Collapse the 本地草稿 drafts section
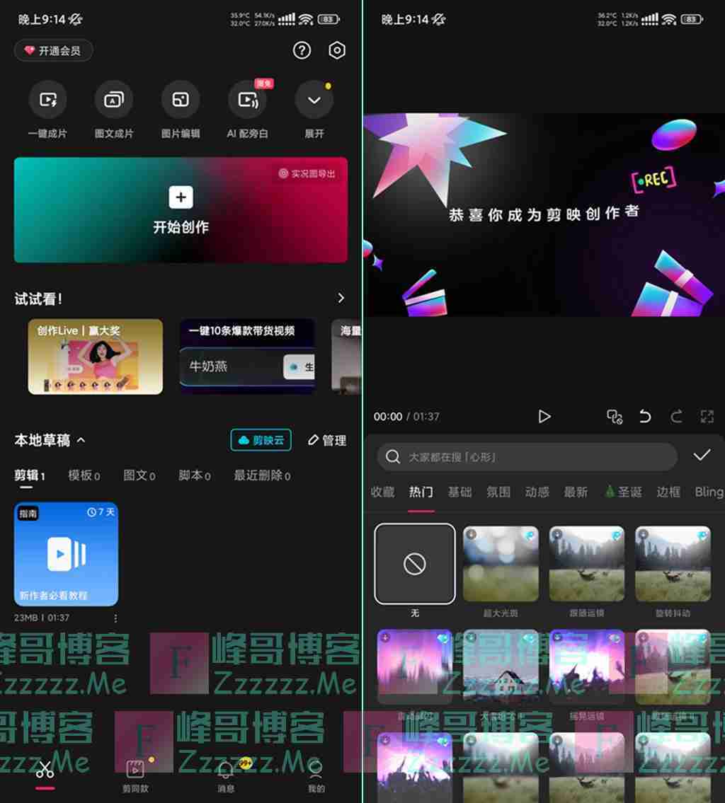Image resolution: width=725 pixels, height=803 pixels. pos(81,440)
